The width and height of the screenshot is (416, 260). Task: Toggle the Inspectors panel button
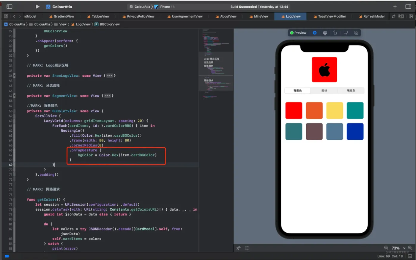pos(408,7)
